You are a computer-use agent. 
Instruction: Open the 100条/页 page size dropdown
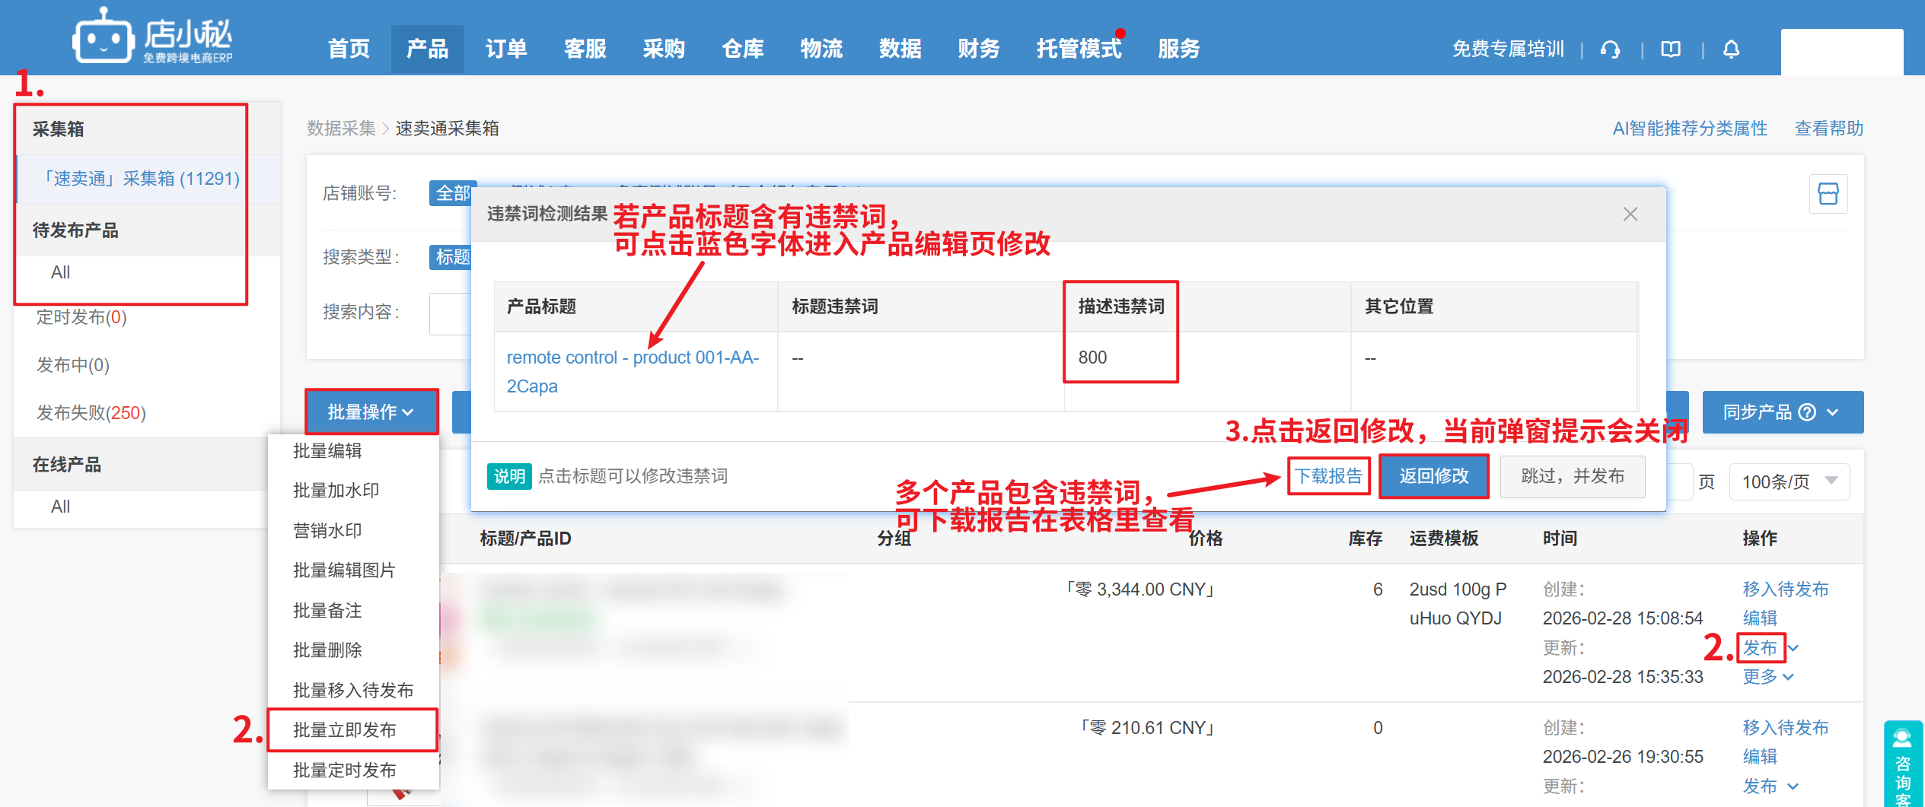pos(1789,481)
